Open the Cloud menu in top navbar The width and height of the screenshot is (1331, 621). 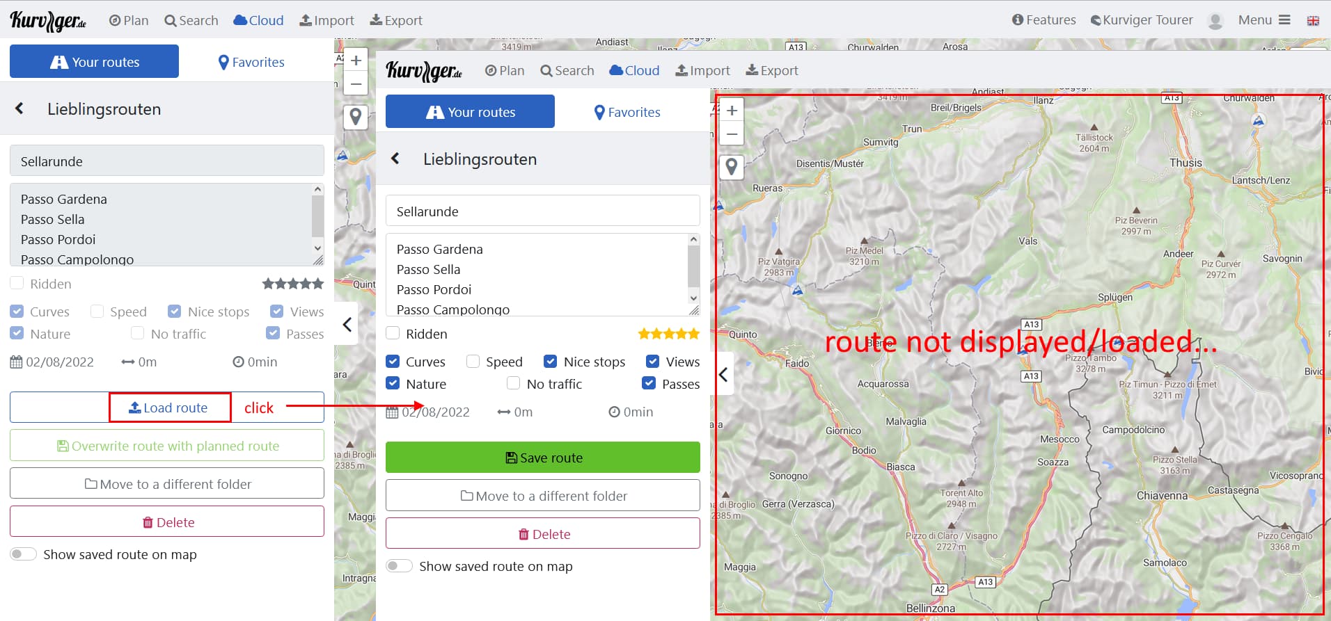(258, 20)
